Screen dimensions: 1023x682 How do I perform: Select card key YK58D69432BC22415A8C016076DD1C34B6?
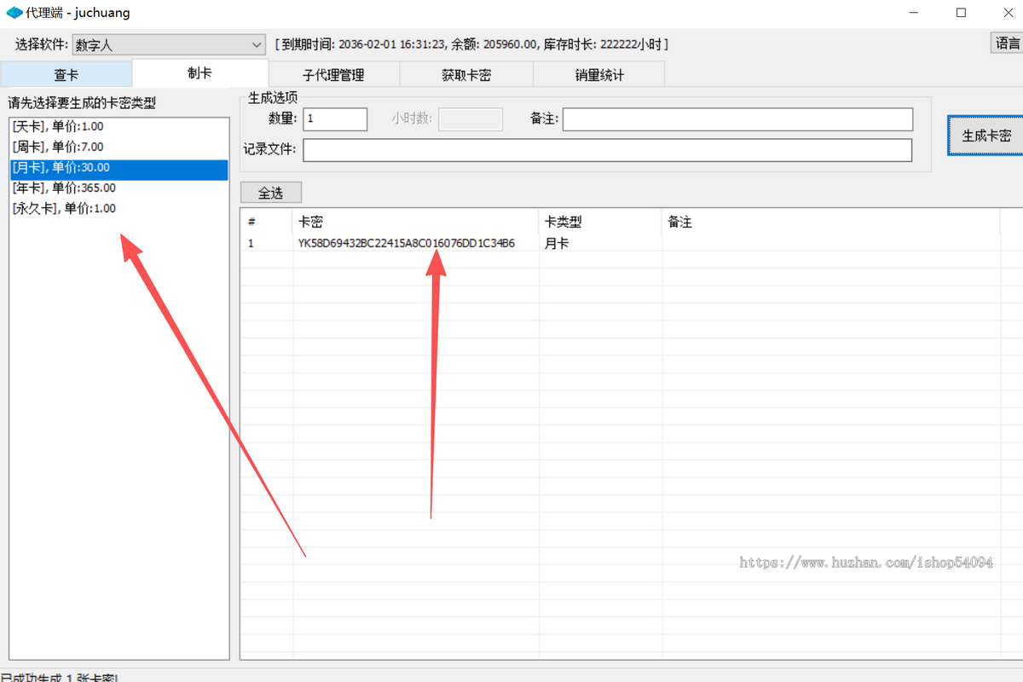407,244
